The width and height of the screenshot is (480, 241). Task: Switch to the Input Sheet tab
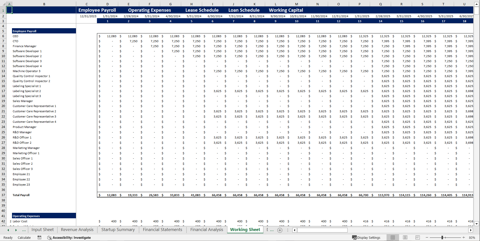pos(42,230)
